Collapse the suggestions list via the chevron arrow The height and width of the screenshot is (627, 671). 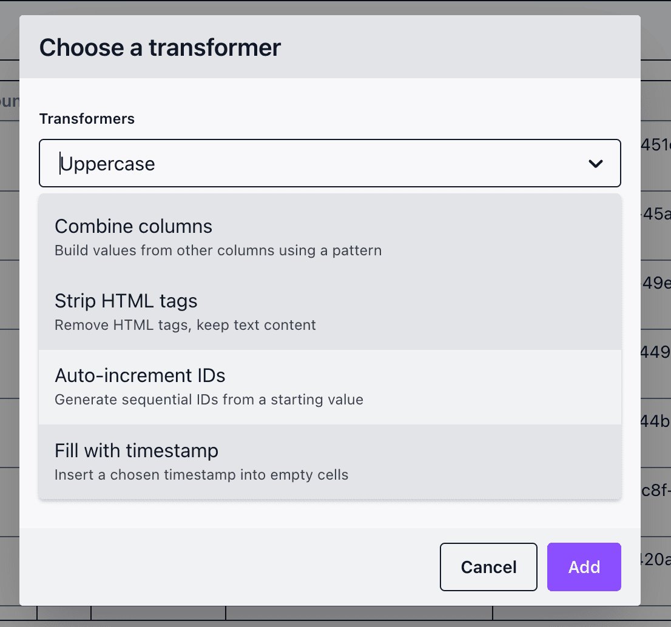coord(596,163)
